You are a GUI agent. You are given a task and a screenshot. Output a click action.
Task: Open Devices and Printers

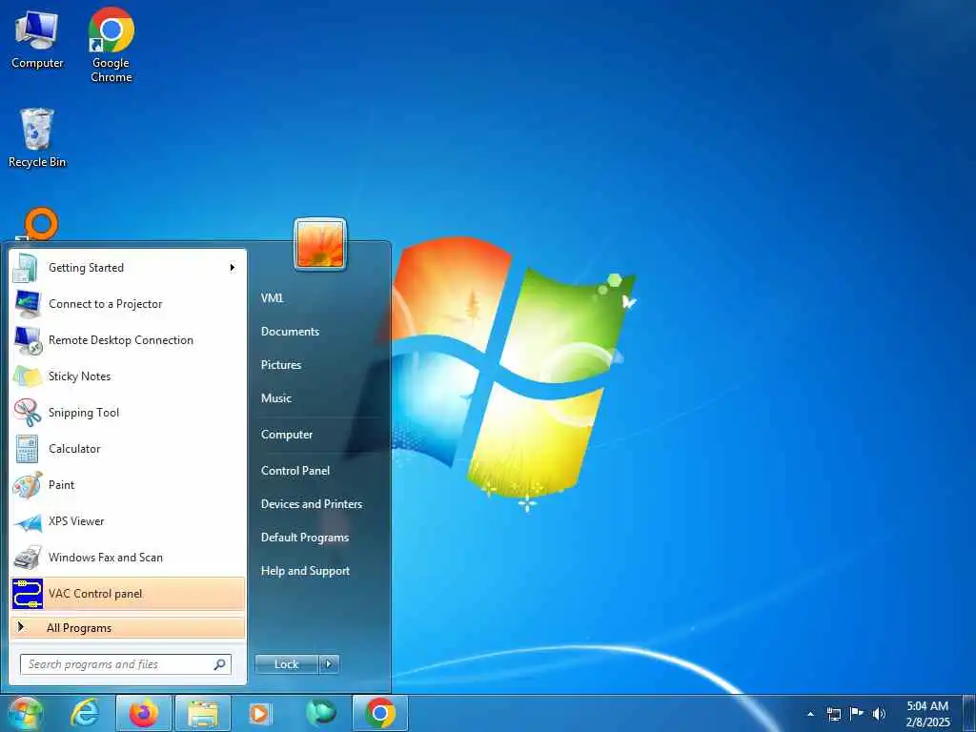point(312,504)
